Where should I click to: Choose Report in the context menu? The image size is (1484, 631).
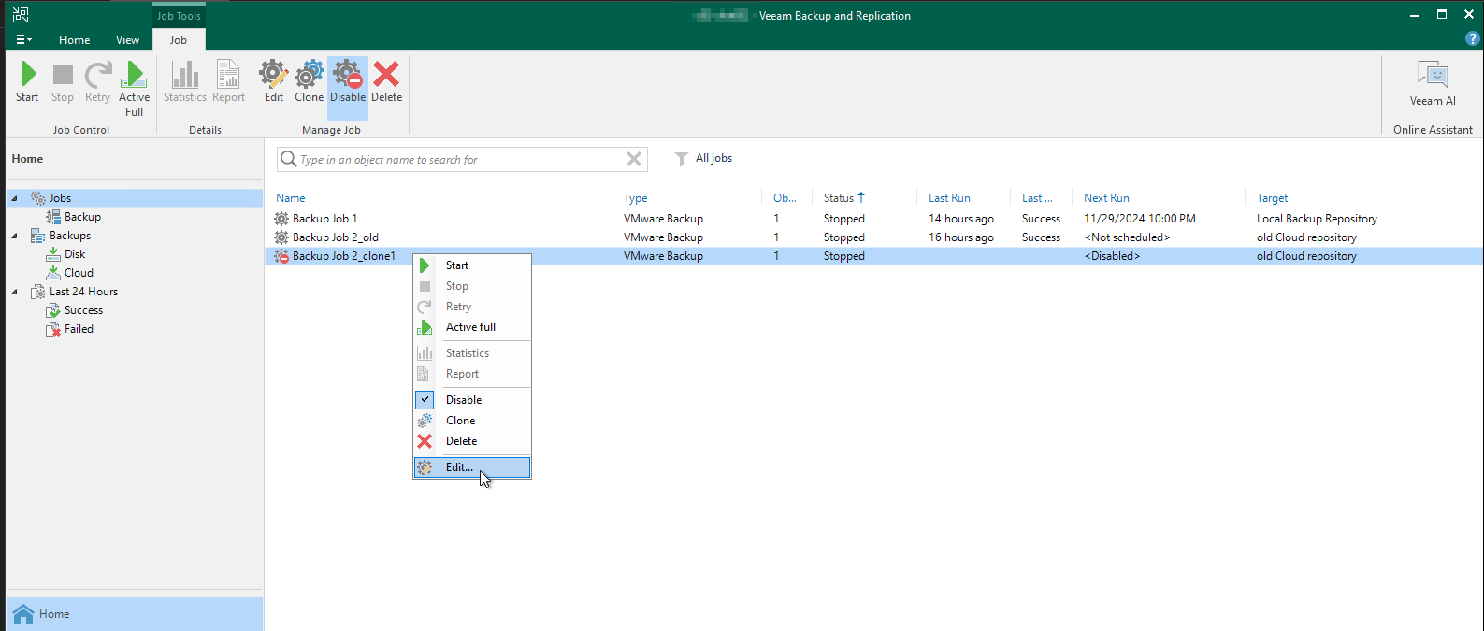click(472, 374)
